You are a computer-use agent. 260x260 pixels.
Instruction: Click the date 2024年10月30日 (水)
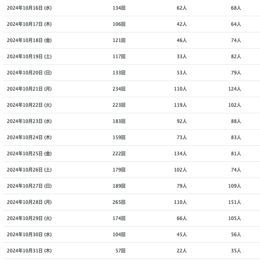point(29,234)
